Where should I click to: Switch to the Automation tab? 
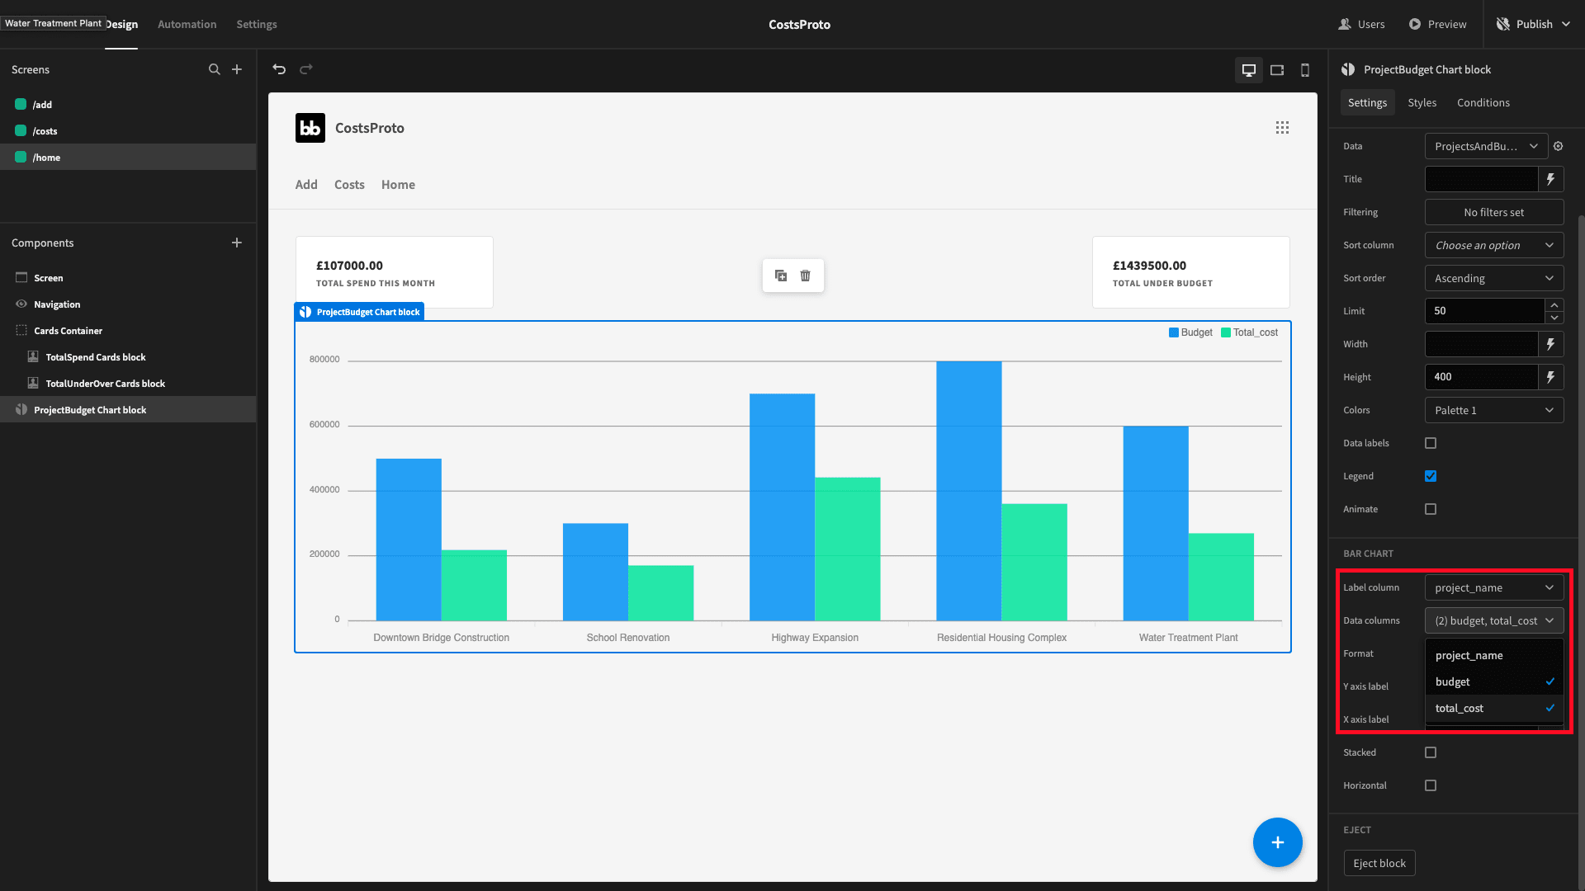(x=187, y=24)
